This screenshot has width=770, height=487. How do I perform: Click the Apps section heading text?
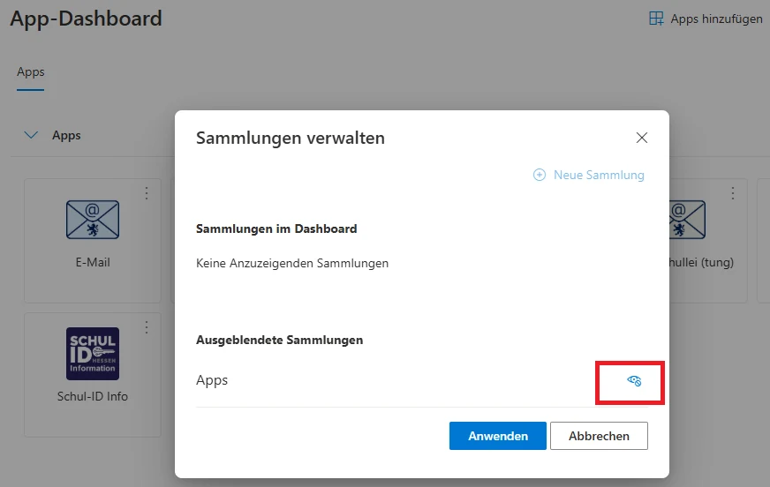[66, 135]
